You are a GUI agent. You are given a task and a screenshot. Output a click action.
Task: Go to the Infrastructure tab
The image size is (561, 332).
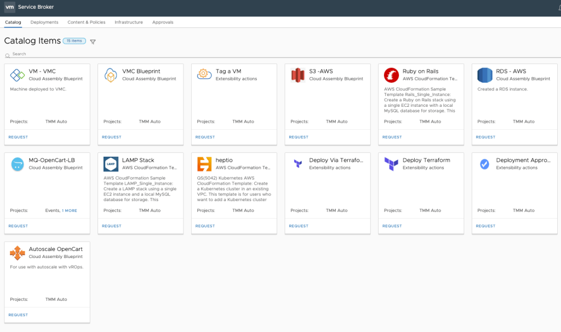click(x=129, y=22)
